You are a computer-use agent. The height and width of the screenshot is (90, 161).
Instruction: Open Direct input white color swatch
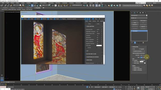(141, 62)
